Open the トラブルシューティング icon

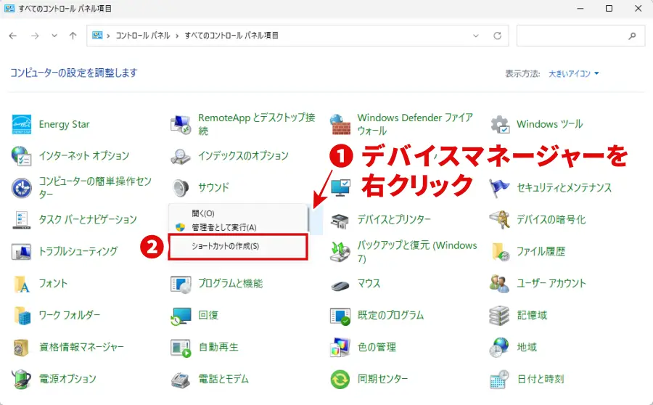[21, 251]
